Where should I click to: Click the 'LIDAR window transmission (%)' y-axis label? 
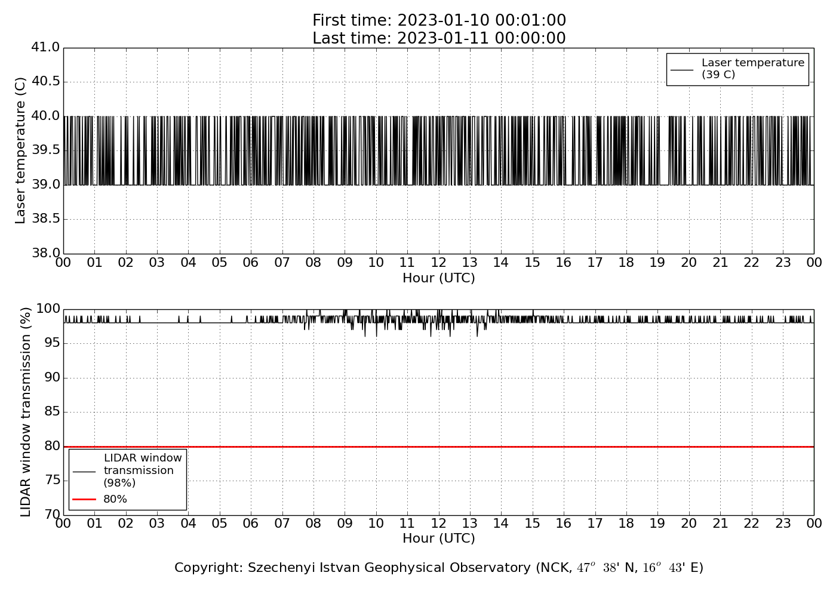26,412
